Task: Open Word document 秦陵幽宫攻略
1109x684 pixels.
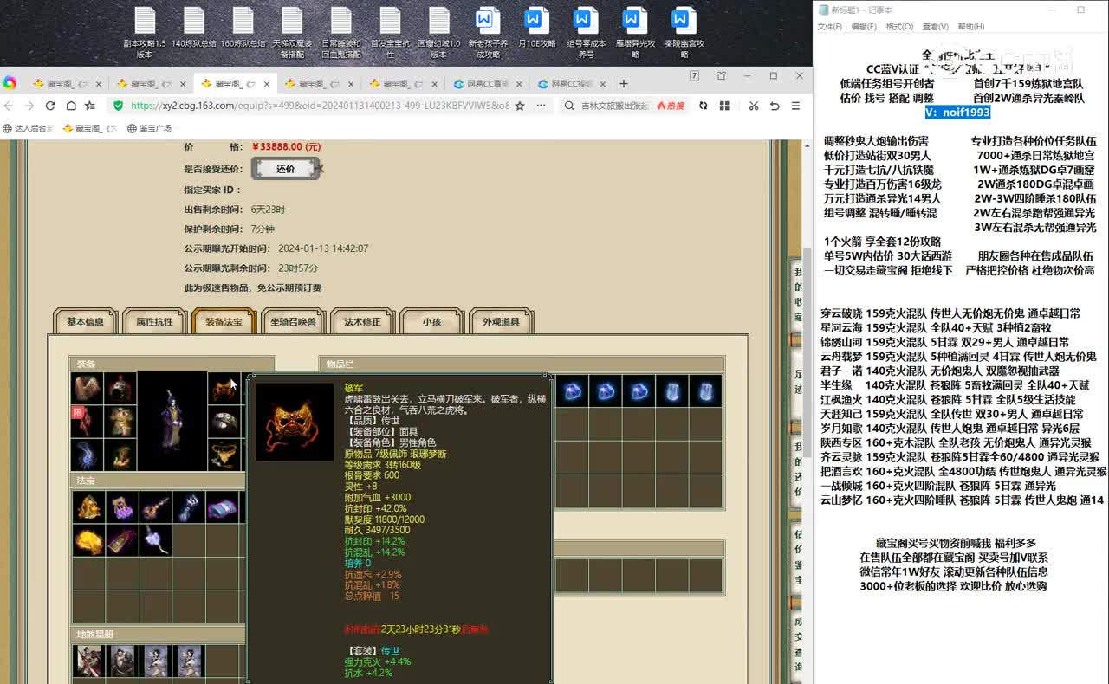Action: click(684, 33)
